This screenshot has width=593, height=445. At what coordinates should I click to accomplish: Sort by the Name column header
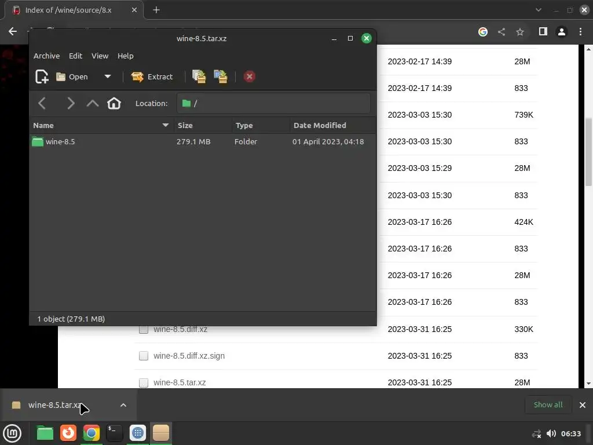point(101,125)
